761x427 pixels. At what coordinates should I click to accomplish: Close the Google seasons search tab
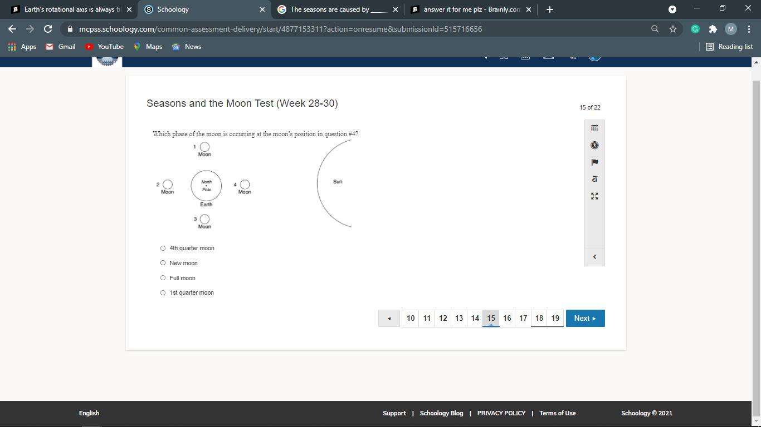[396, 9]
